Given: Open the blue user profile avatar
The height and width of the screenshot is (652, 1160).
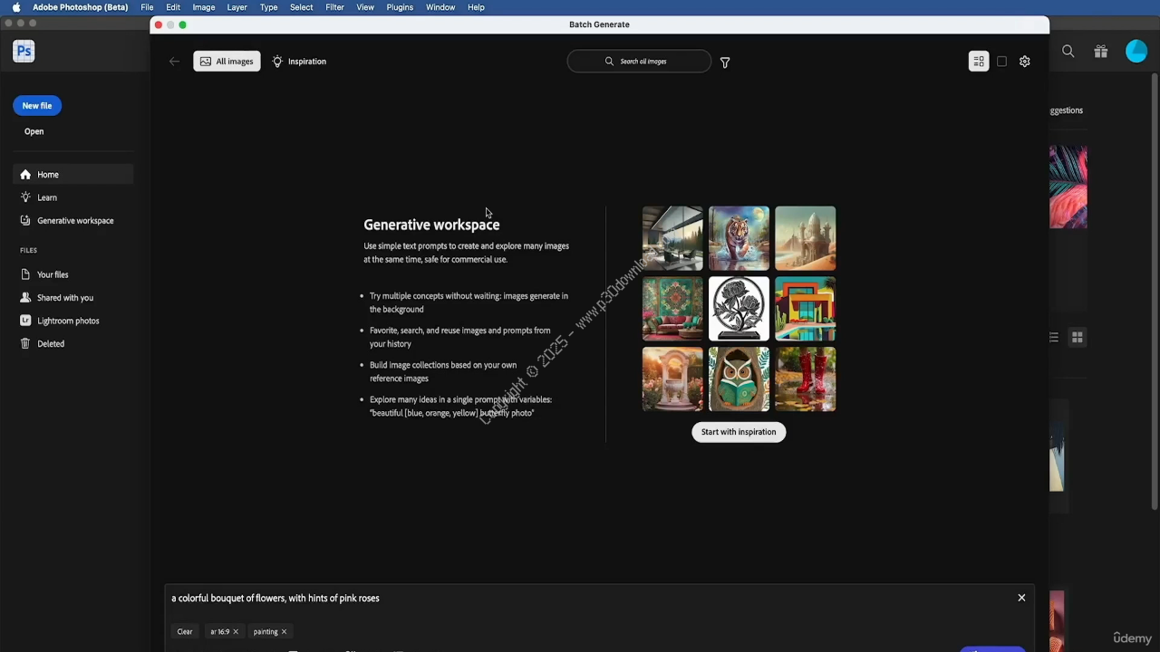Looking at the screenshot, I should 1136,52.
